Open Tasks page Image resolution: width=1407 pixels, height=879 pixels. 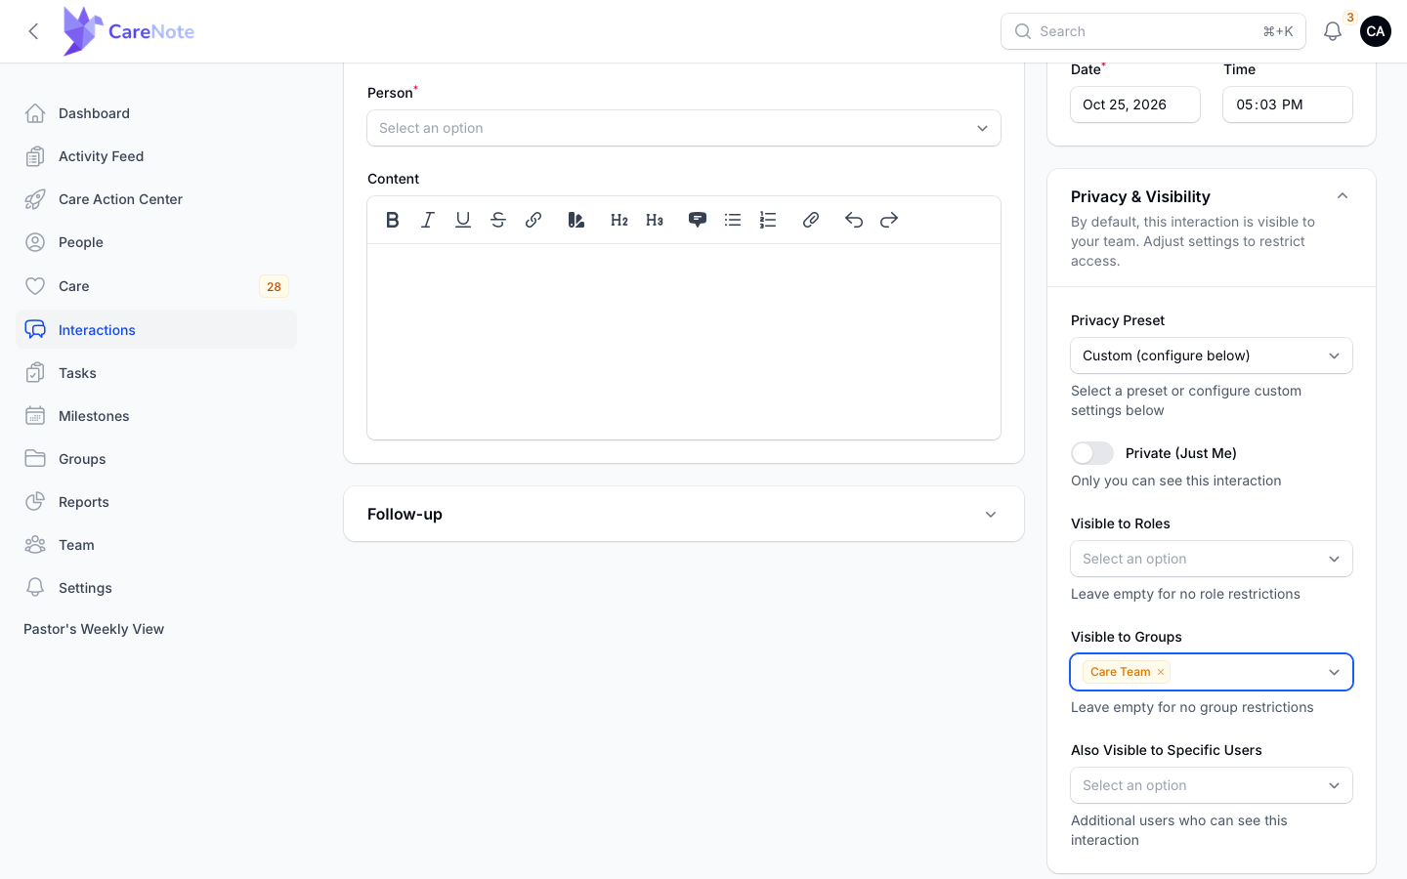point(156,373)
